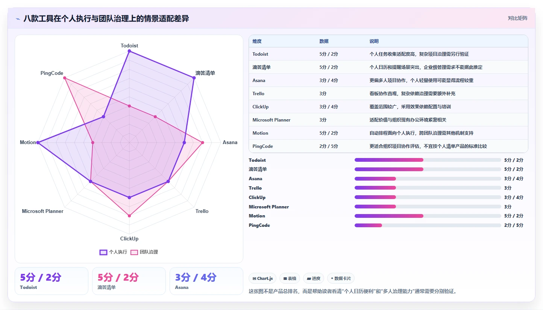The width and height of the screenshot is (543, 310).
Task: Click the description 覆盖范围较广，采用效果依赖配置与培训
Action: point(410,107)
